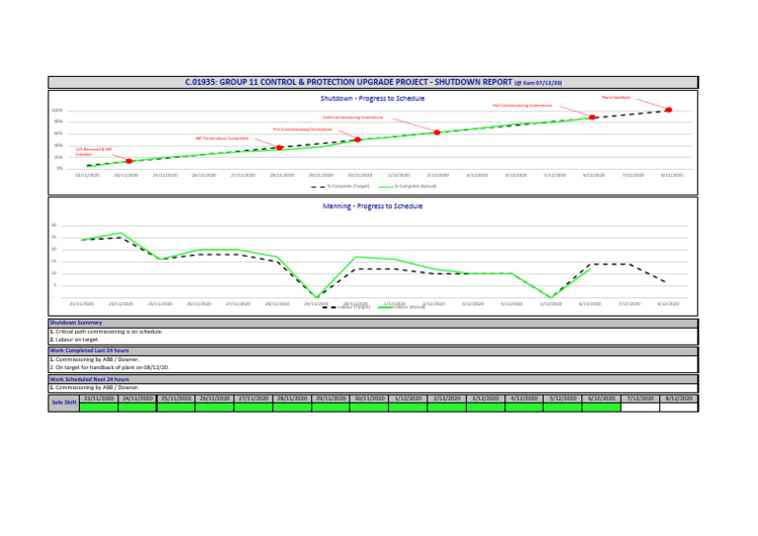
Task: Click the empty Safe Shift cell under 8/12/2020
Action: click(x=679, y=408)
